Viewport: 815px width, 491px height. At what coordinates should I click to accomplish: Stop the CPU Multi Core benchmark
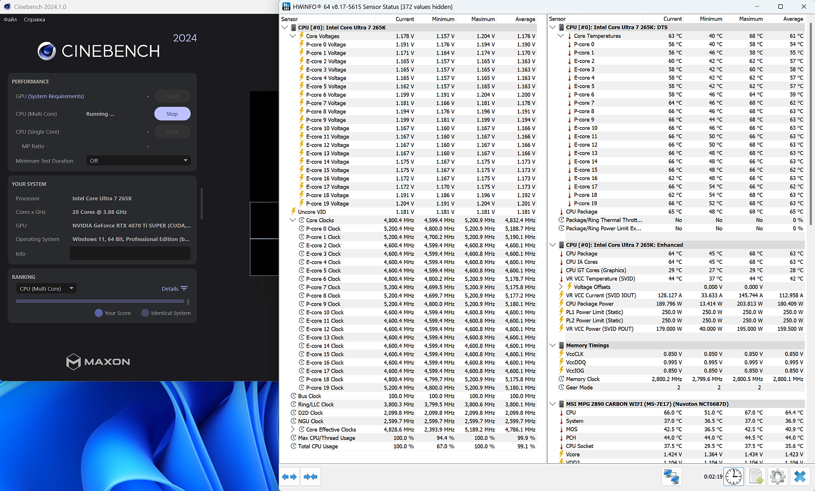point(172,114)
